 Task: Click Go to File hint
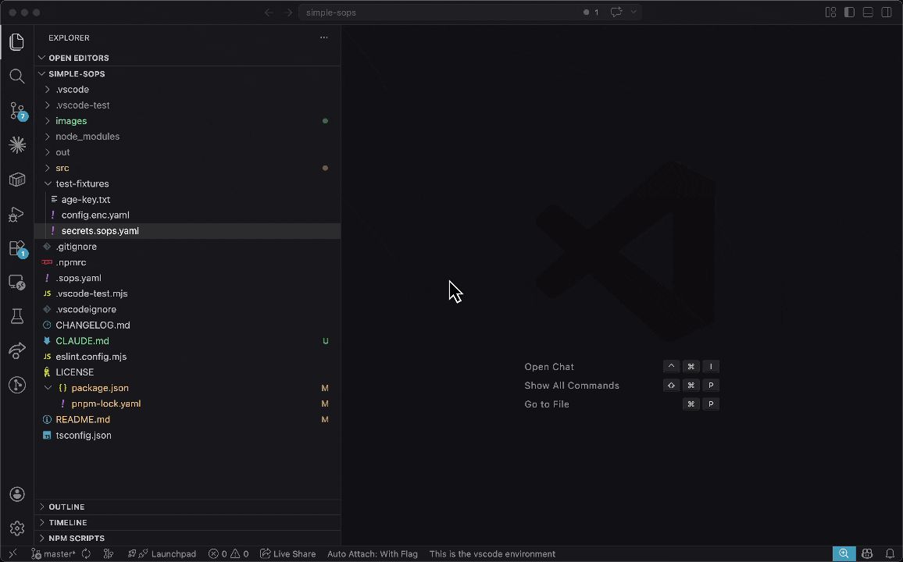click(547, 404)
